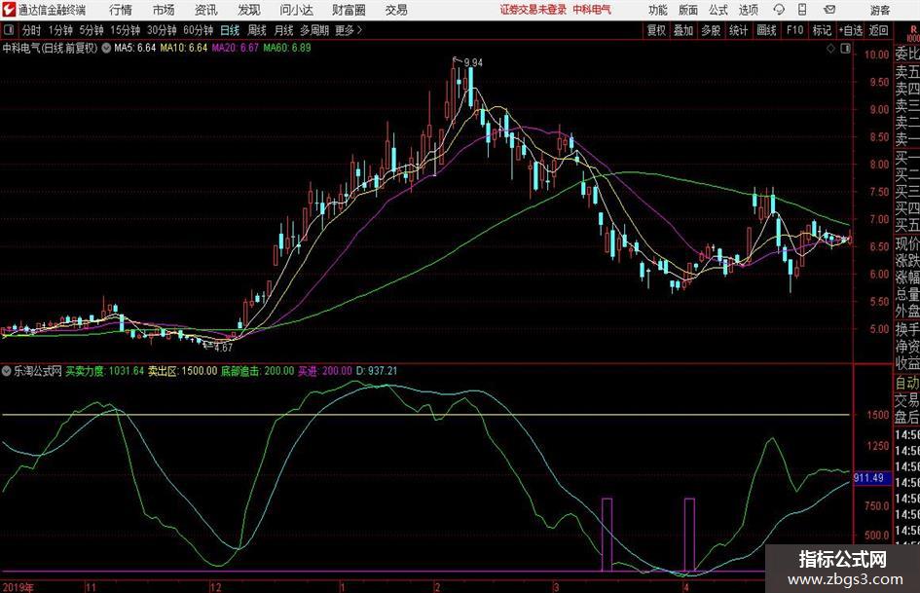The width and height of the screenshot is (920, 593).
Task: Open the 市场 menu
Action: point(164,10)
